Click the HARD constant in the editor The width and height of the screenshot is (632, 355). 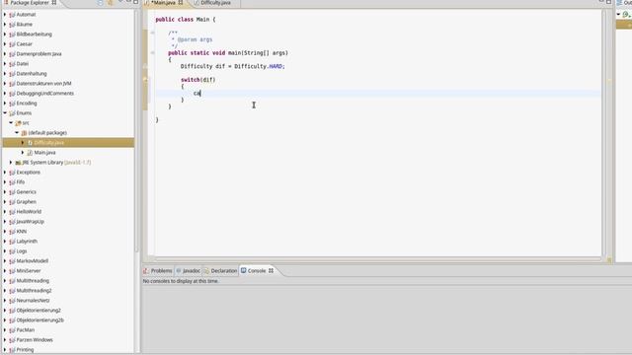pyautogui.click(x=276, y=66)
